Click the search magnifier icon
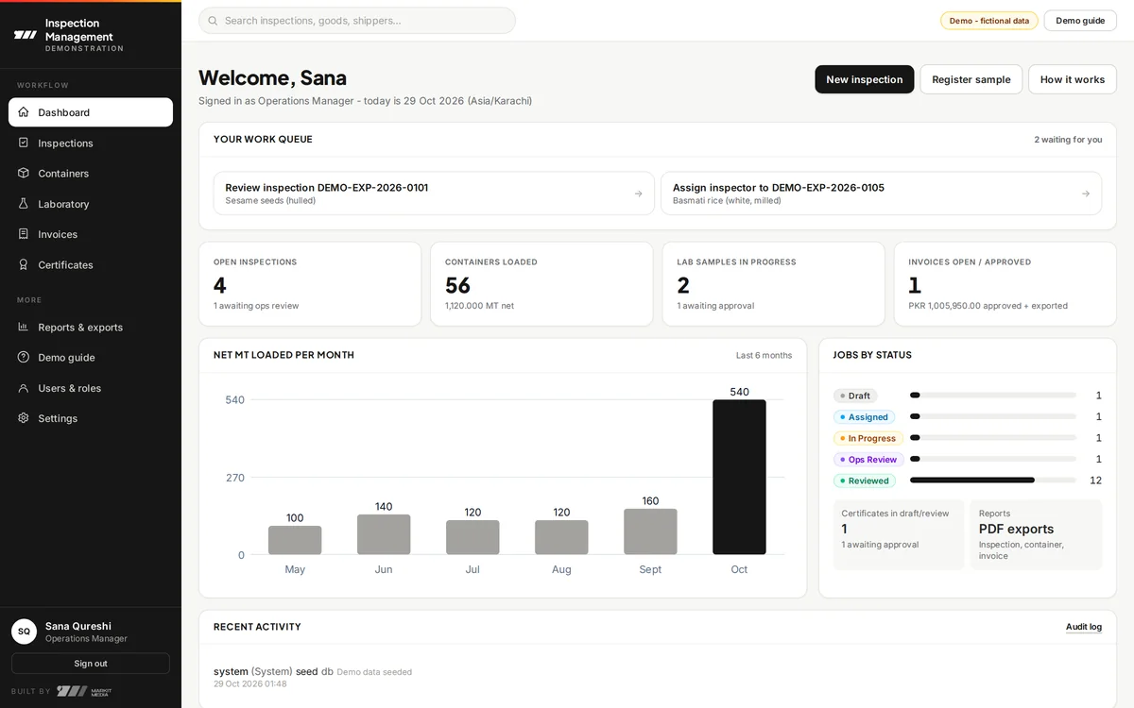The image size is (1134, 708). [213, 21]
